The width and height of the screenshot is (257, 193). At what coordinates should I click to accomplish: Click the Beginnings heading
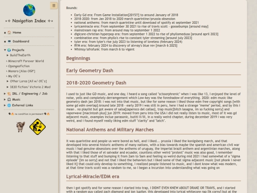click(78, 58)
